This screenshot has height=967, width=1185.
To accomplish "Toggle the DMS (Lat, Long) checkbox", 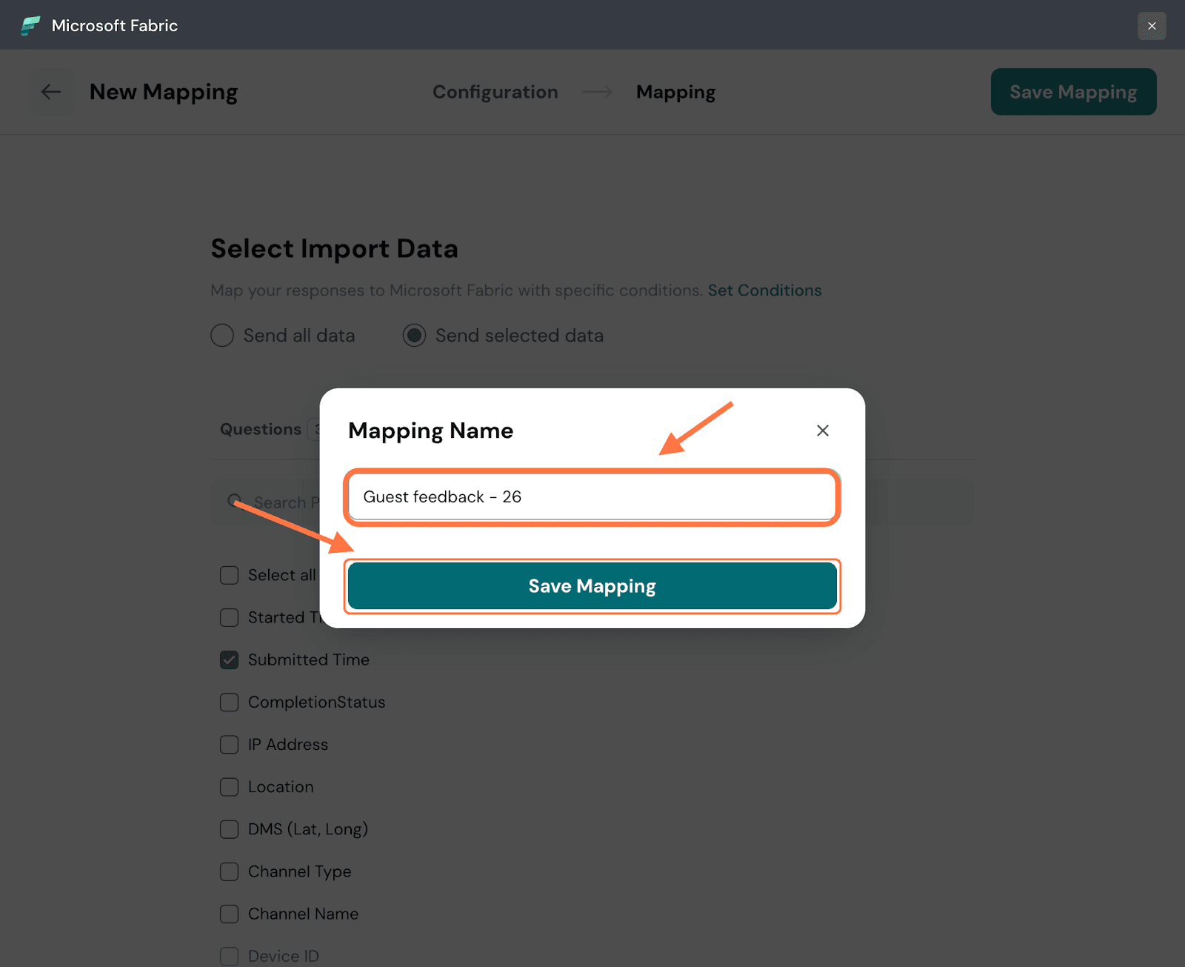I will (230, 829).
